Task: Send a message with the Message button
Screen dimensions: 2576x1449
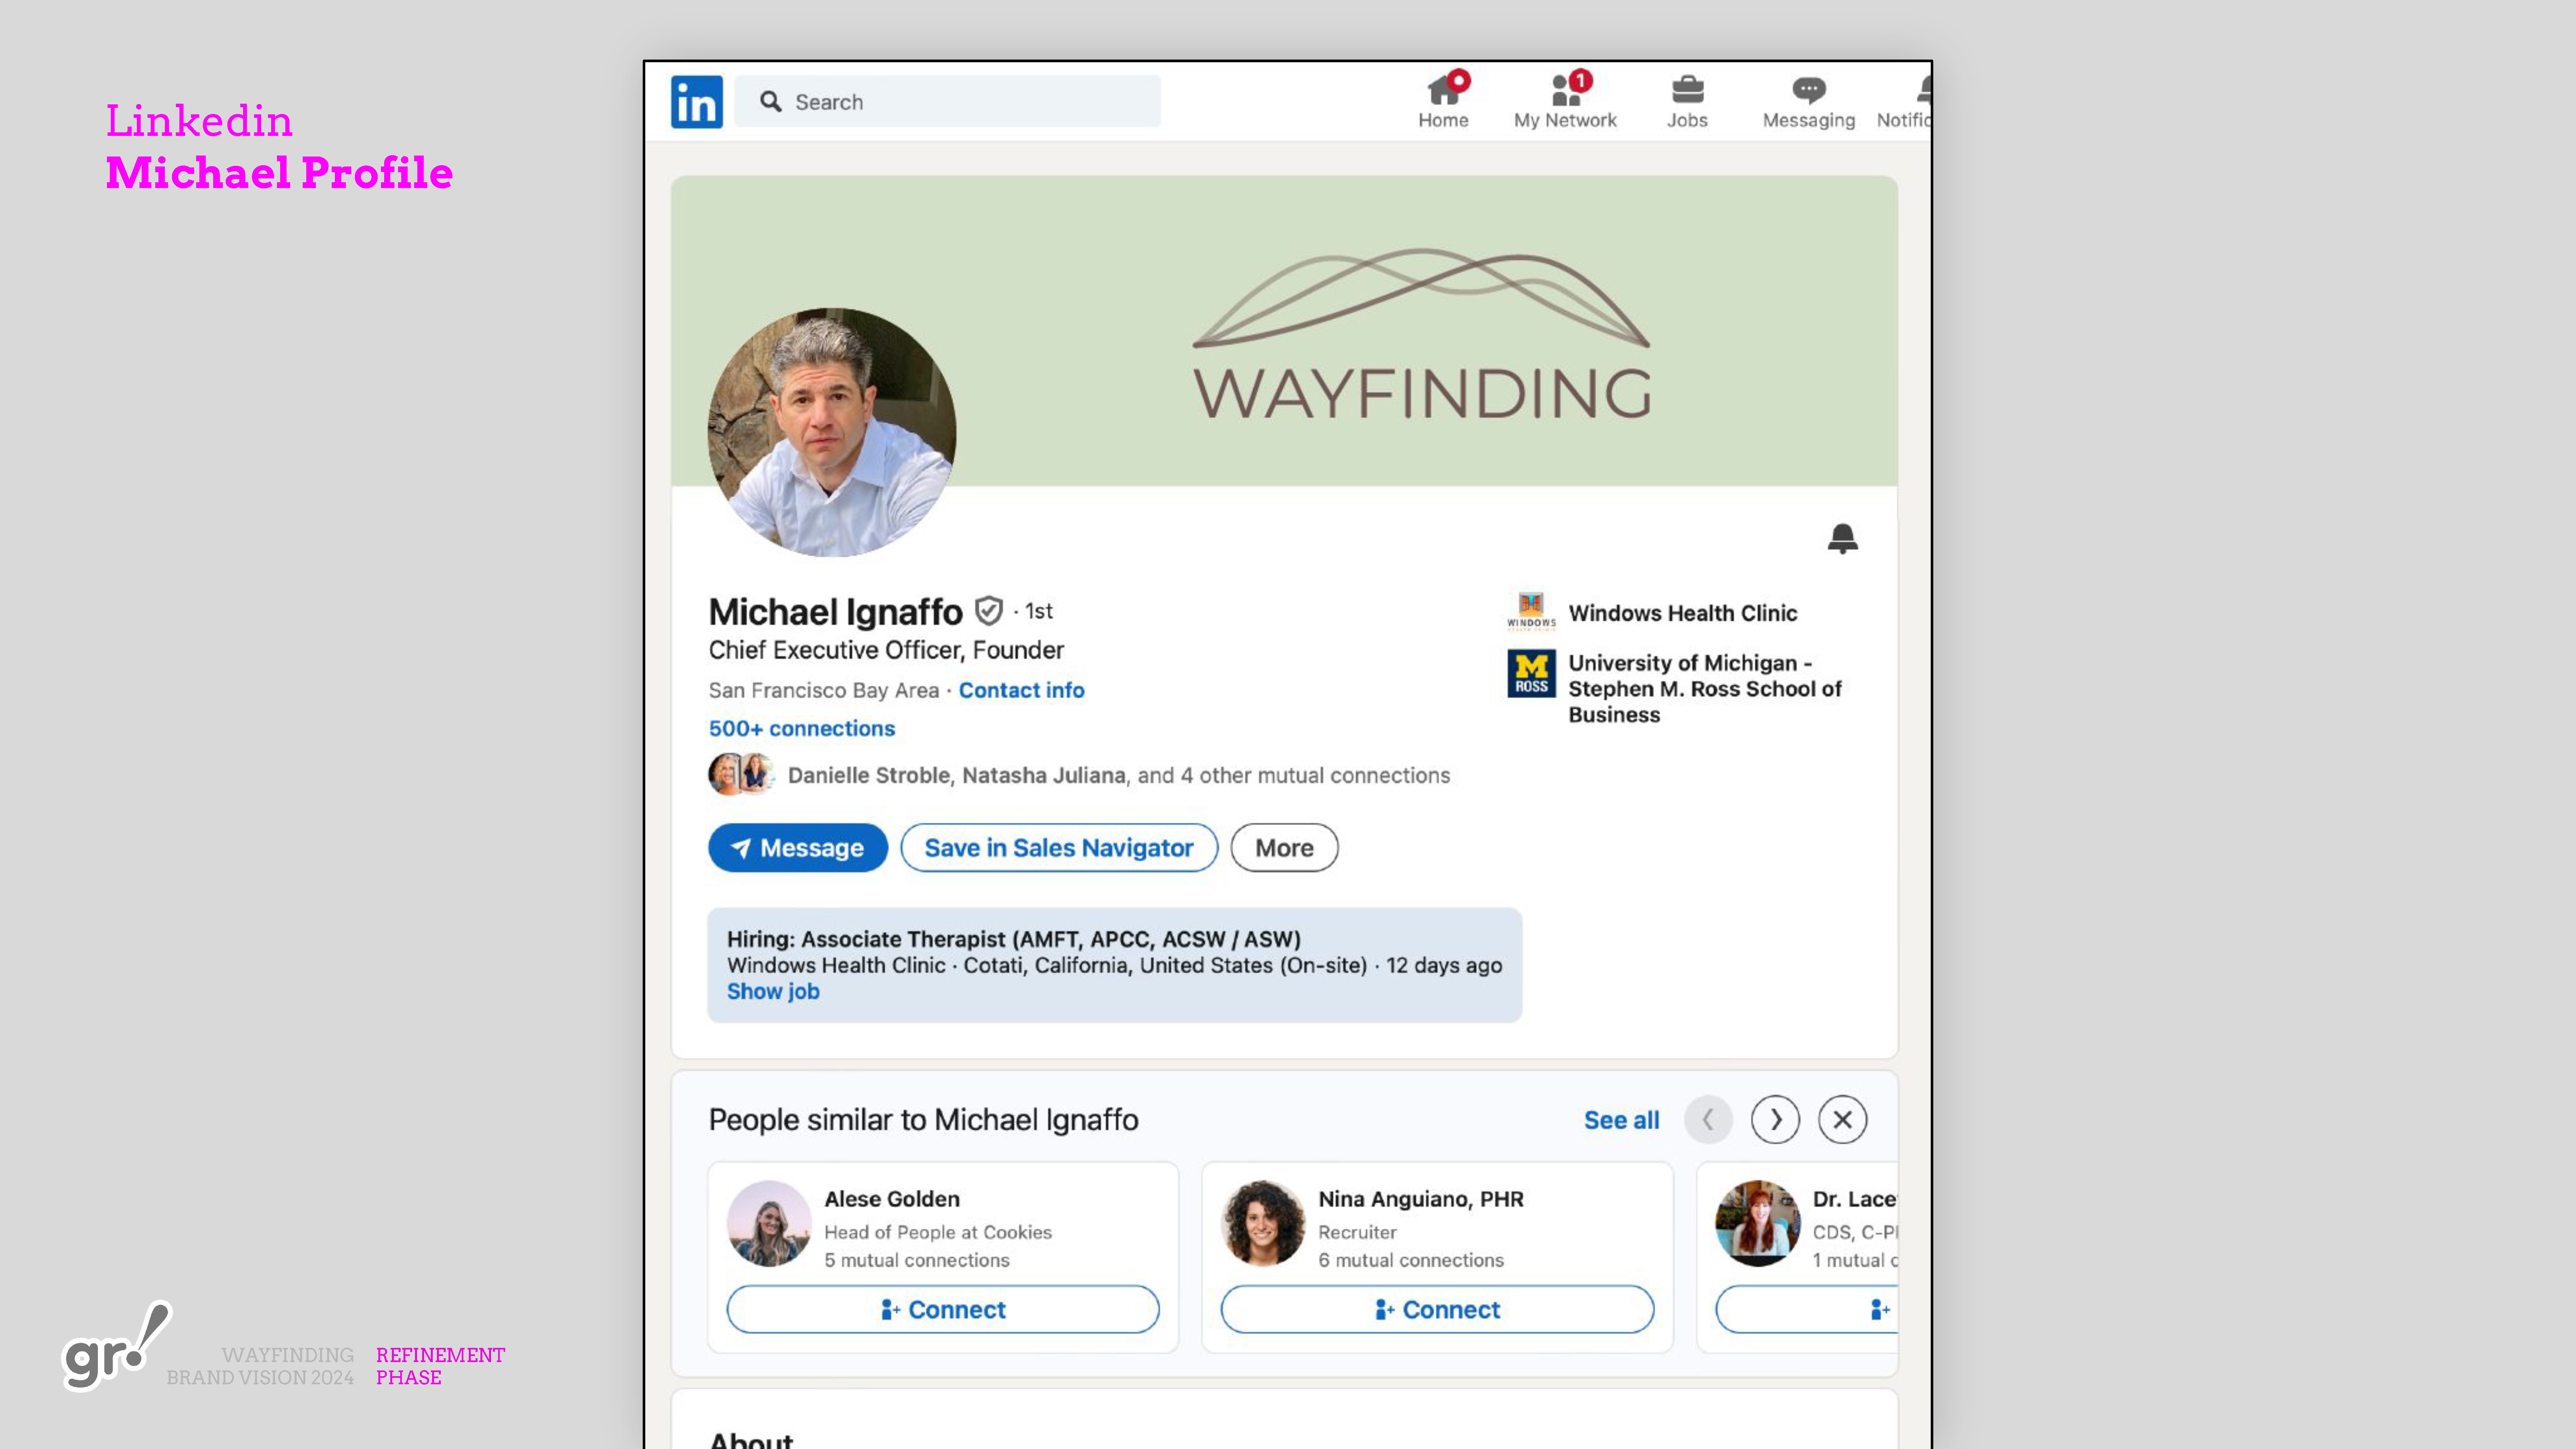Action: click(798, 848)
